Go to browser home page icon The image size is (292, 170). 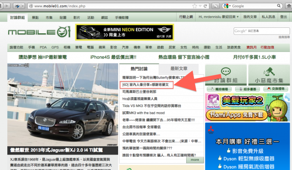[x=289, y=6]
